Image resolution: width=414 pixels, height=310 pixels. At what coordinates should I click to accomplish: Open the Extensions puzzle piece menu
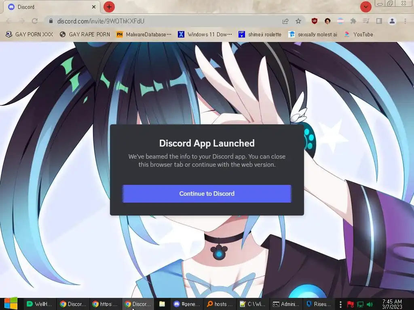point(353,21)
